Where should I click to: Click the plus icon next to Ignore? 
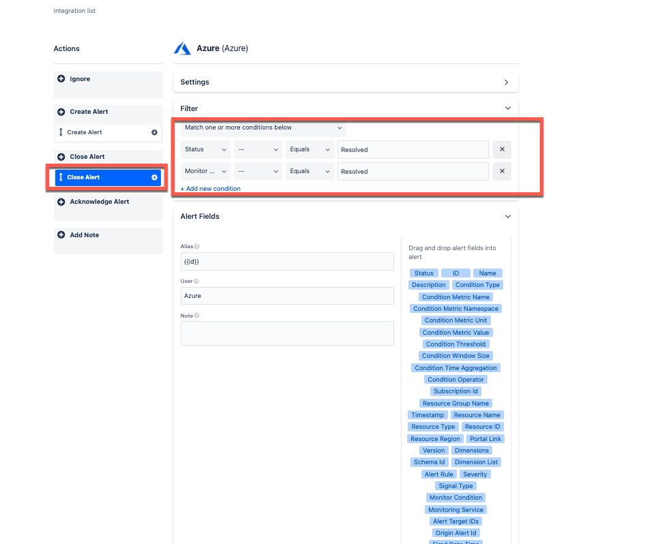[x=61, y=79]
